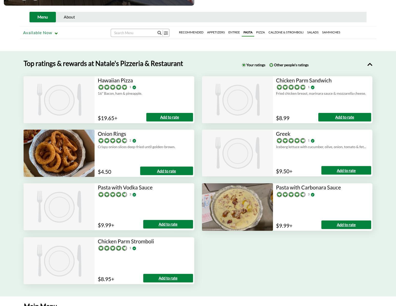Jump to Calzone & Stromboli category

tap(286, 32)
